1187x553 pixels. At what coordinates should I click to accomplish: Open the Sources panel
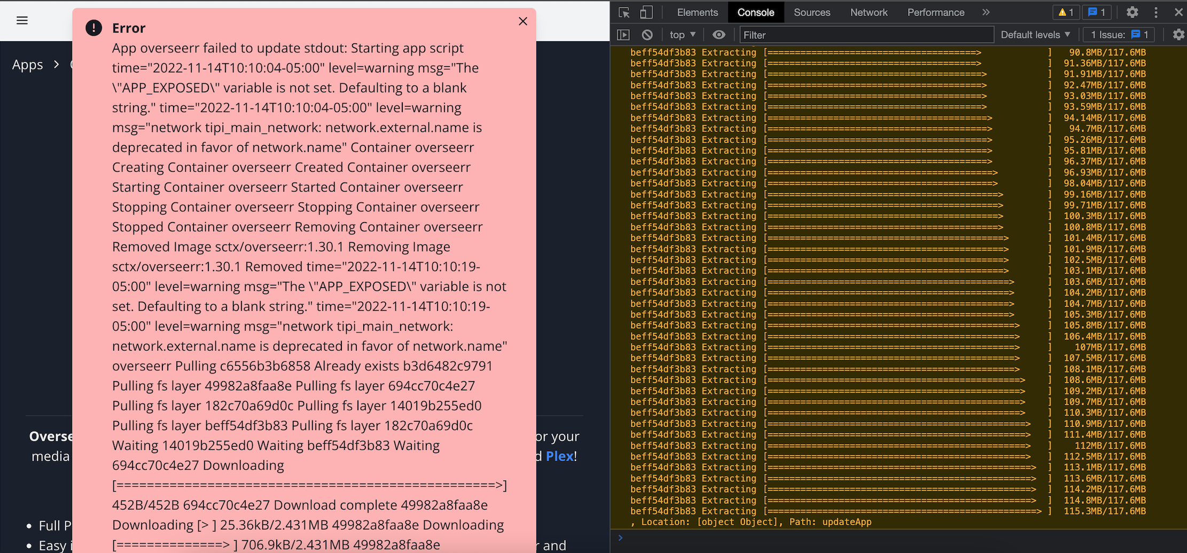pos(811,12)
